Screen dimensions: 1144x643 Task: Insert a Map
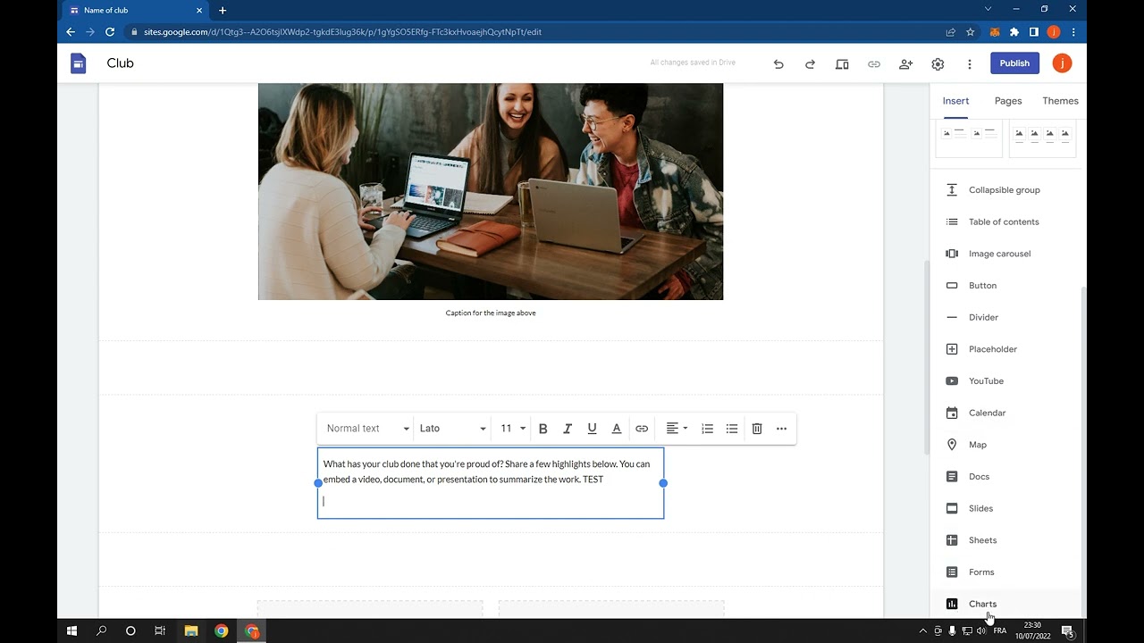pos(1005,445)
